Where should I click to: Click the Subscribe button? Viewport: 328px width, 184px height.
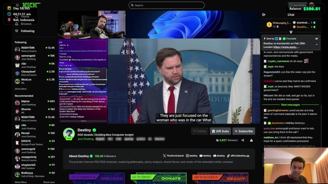(244, 131)
